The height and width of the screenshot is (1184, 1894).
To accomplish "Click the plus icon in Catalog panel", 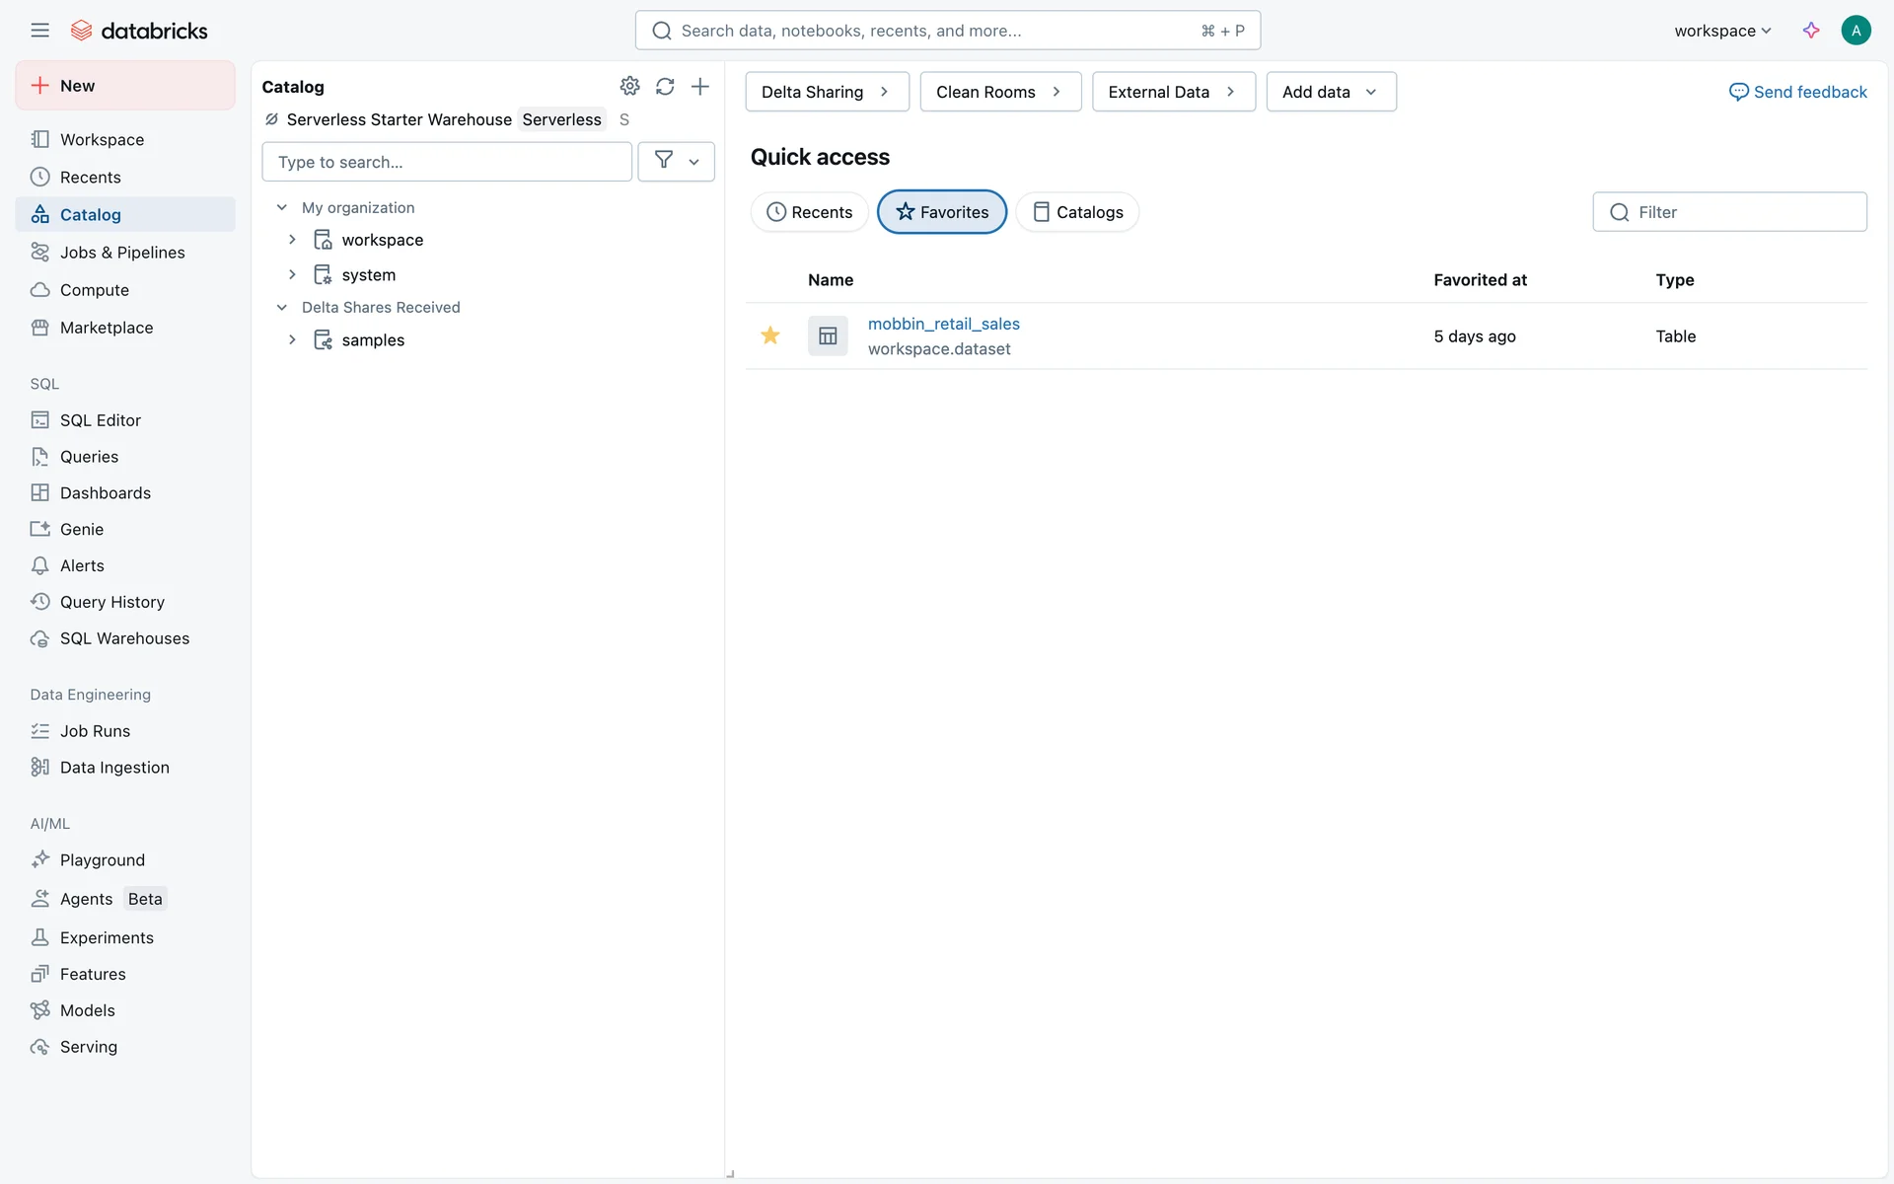I will (700, 87).
